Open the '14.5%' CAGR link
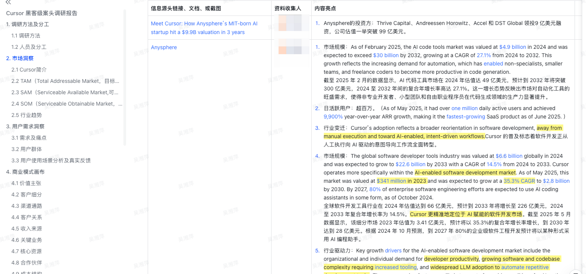This screenshot has height=274, width=586. (494, 164)
